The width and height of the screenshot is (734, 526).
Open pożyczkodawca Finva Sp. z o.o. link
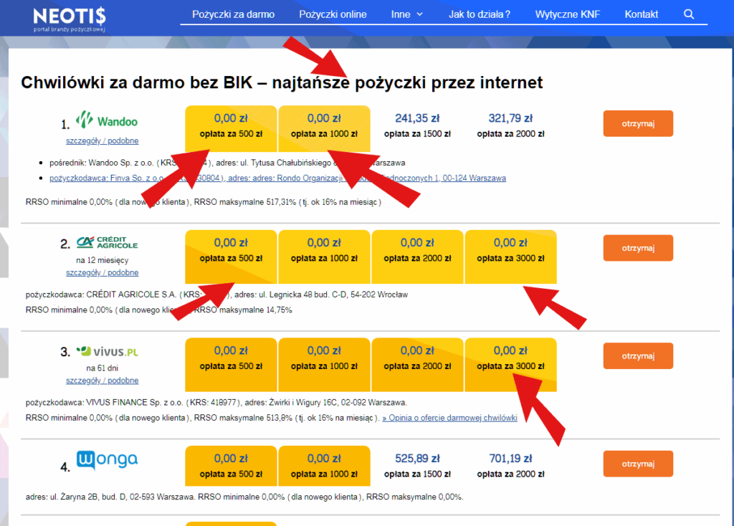click(x=277, y=178)
